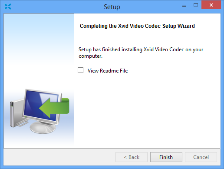Click 'Xvid Video Codec' in the finished sentence
The width and height of the screenshot is (224, 169).
(x=164, y=50)
